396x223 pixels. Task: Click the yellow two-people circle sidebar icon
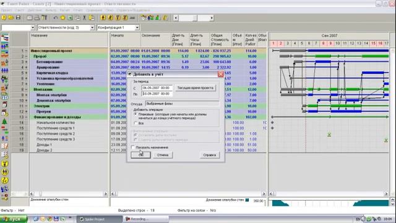[4, 172]
